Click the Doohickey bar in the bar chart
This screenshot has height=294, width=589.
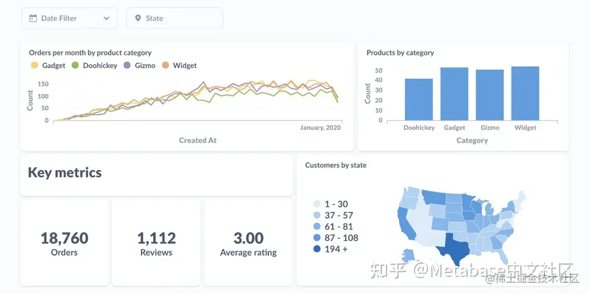419,100
